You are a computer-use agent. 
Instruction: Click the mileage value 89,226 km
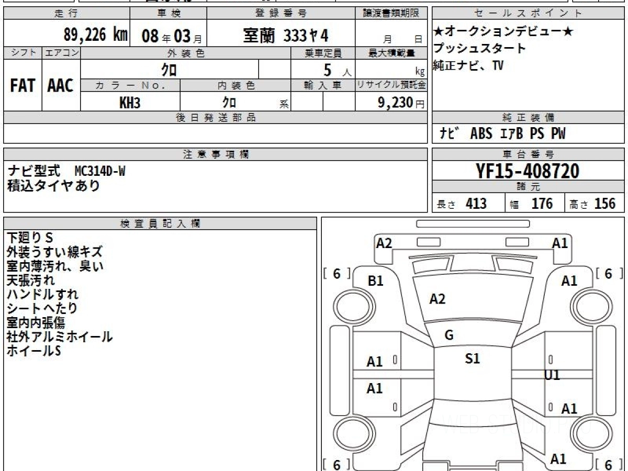point(96,35)
